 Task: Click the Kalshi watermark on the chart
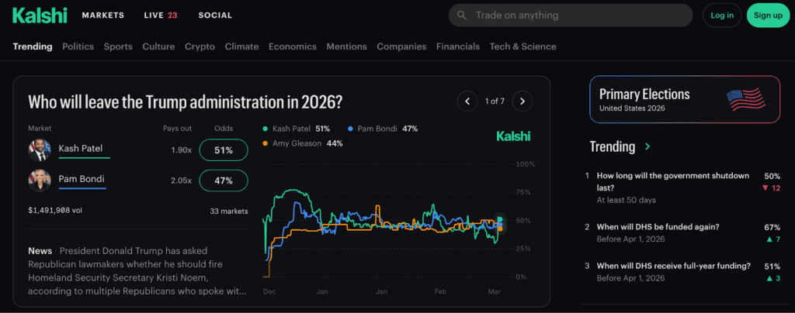[513, 136]
